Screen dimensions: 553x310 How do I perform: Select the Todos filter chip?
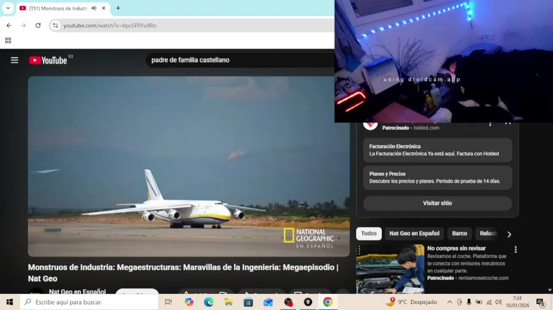point(369,233)
